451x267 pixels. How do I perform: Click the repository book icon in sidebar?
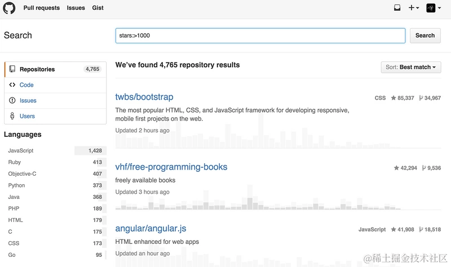click(12, 69)
